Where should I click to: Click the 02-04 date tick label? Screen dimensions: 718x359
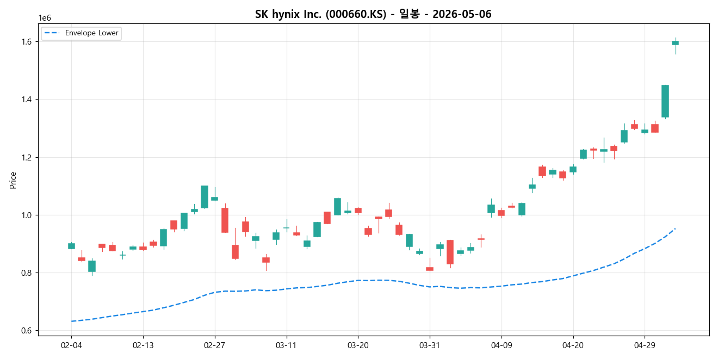point(71,345)
